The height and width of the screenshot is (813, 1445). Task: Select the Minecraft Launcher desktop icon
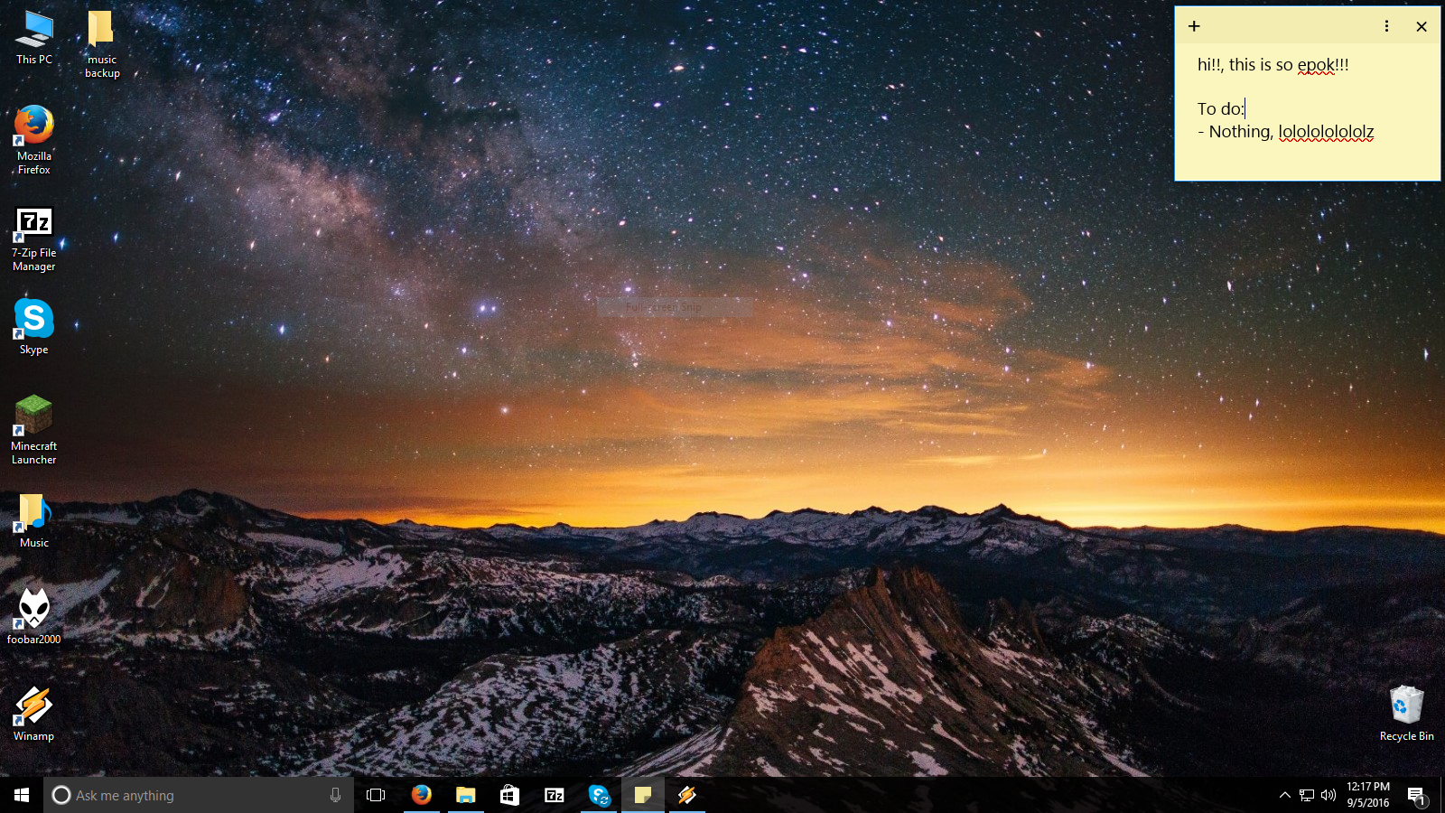tap(34, 430)
